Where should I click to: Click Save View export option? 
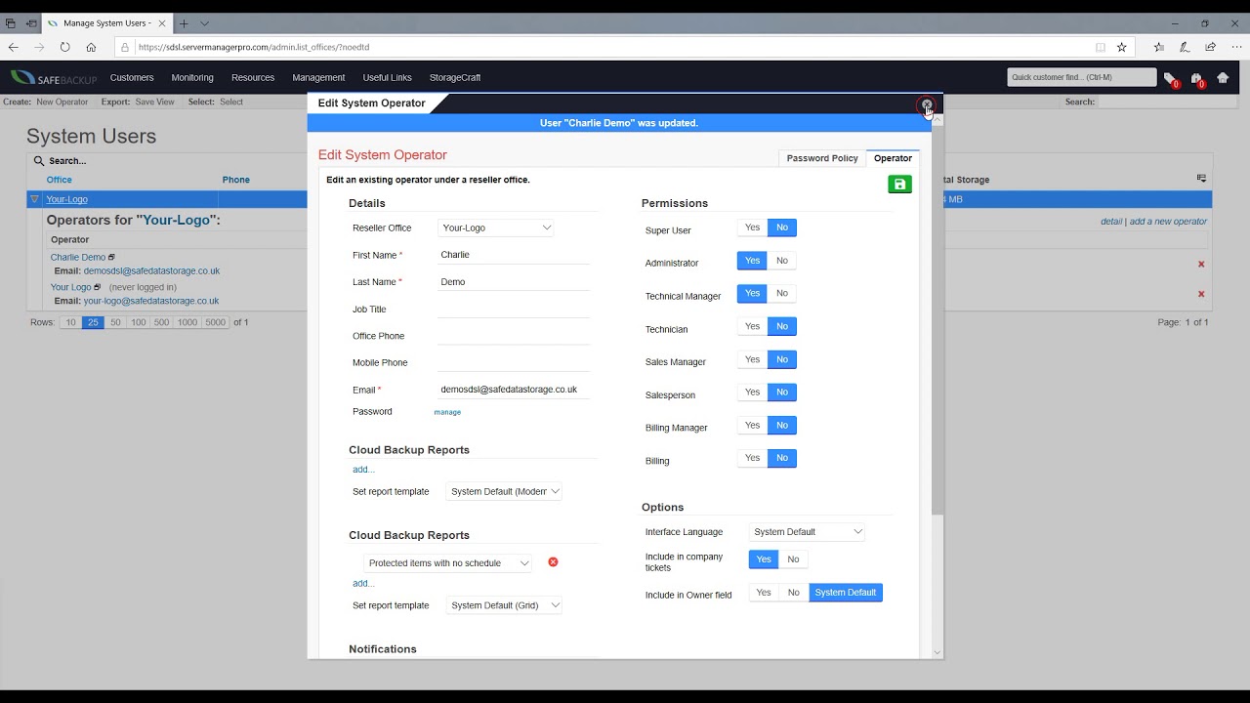pos(155,102)
